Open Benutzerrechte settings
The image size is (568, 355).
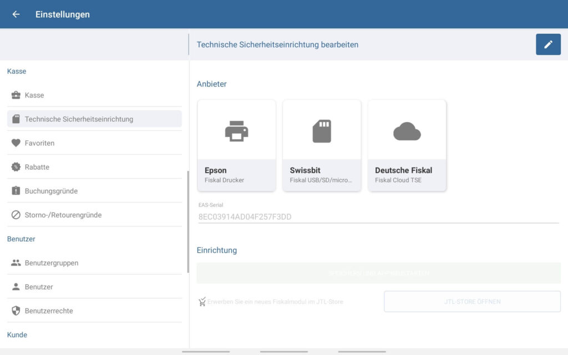pyautogui.click(x=49, y=311)
